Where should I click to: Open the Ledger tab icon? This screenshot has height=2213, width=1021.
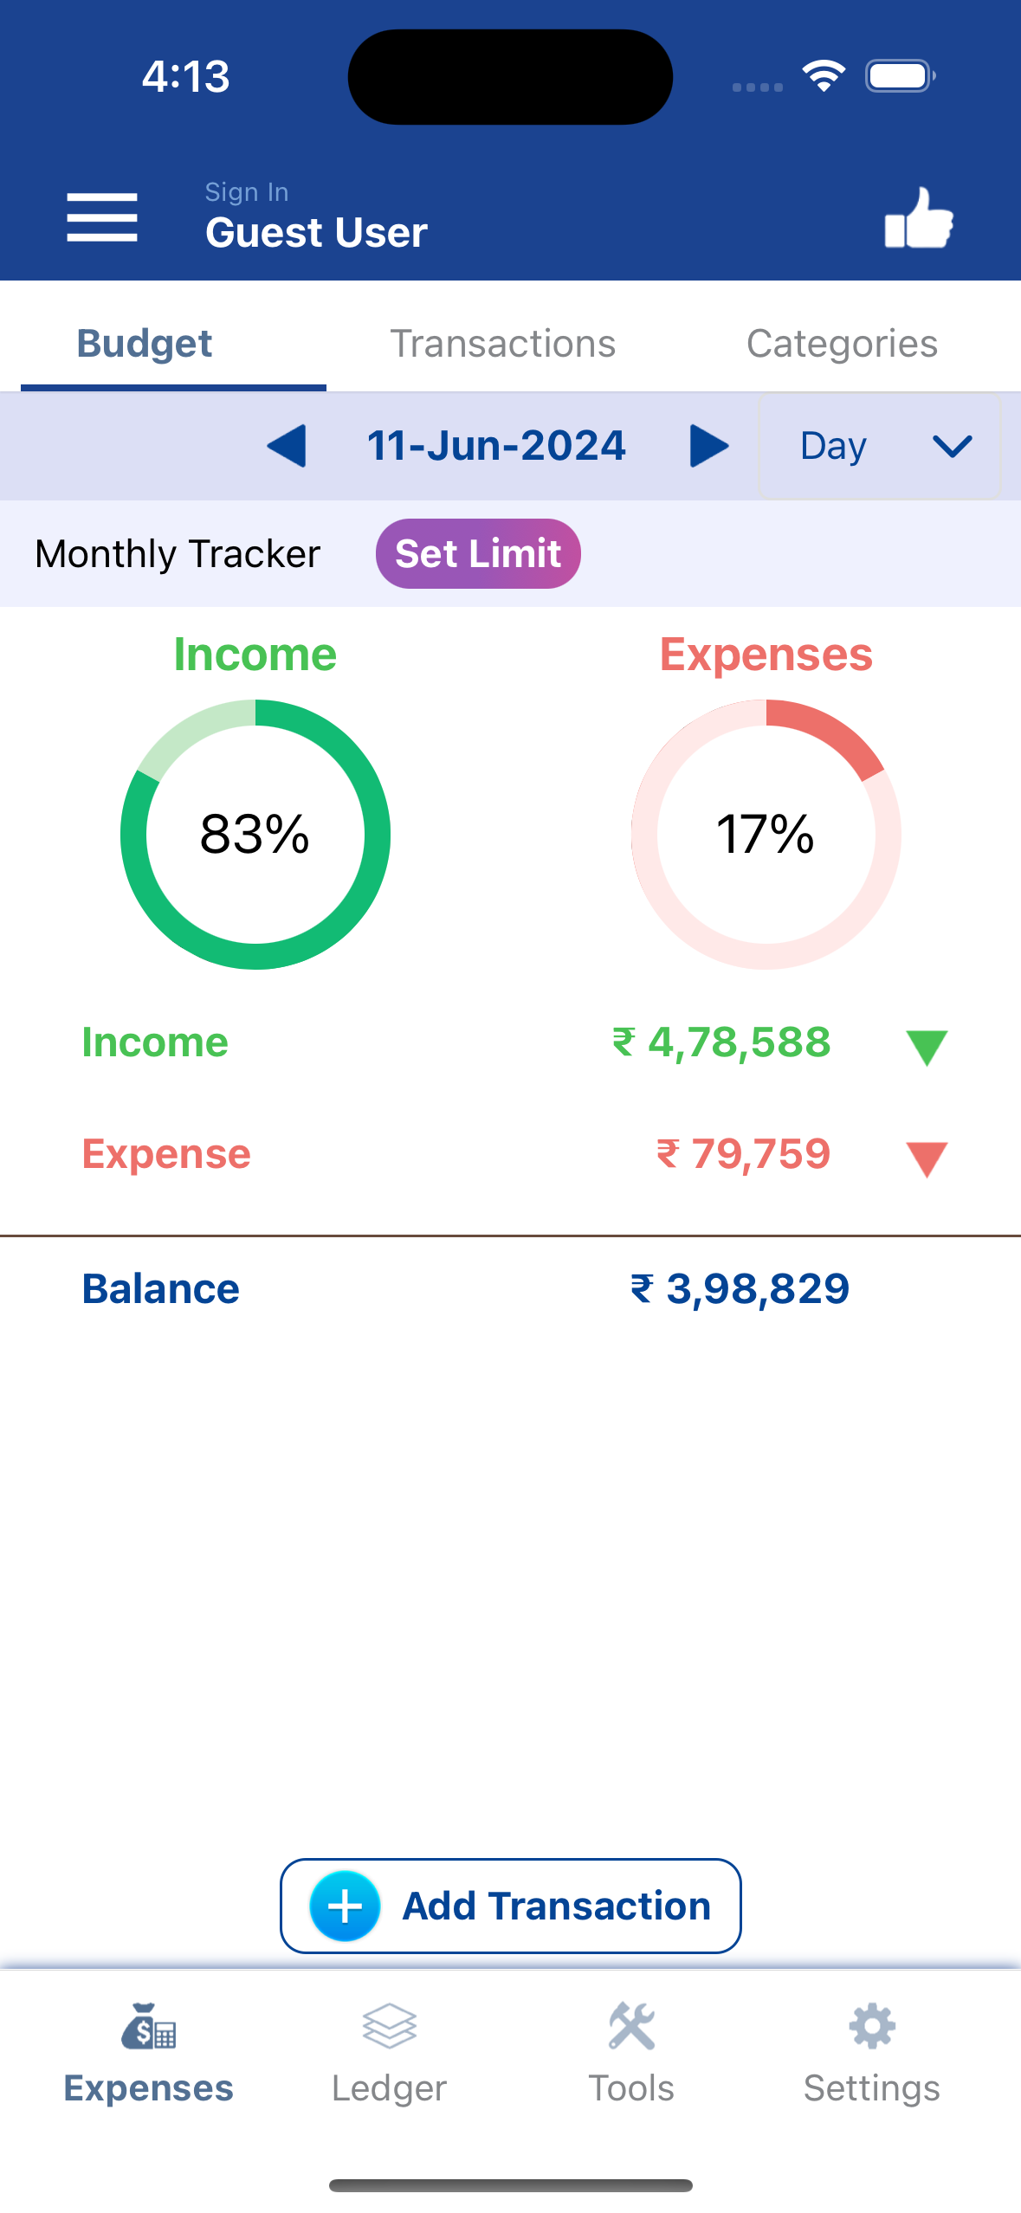pyautogui.click(x=389, y=2027)
